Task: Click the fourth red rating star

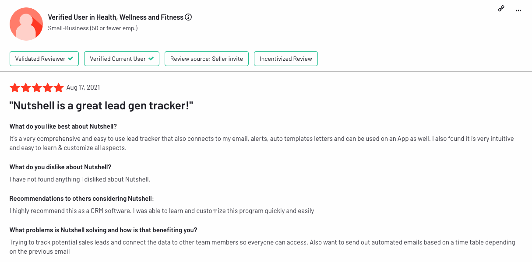Action: [x=48, y=88]
